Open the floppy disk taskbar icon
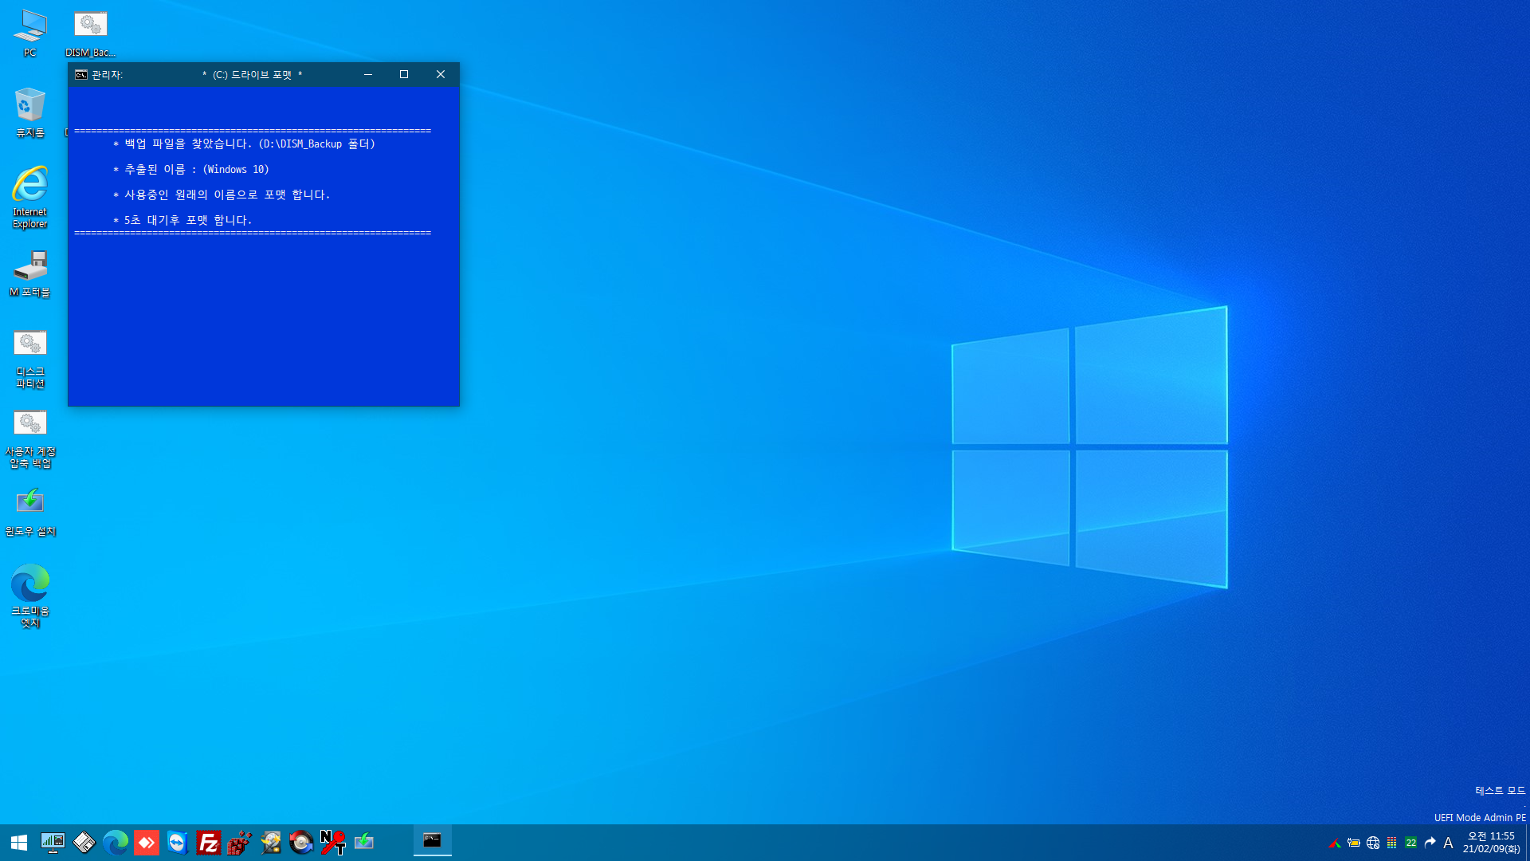 tap(84, 842)
